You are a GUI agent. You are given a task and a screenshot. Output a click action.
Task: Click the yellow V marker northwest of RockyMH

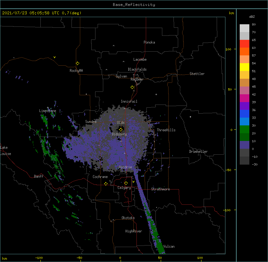tap(54, 57)
